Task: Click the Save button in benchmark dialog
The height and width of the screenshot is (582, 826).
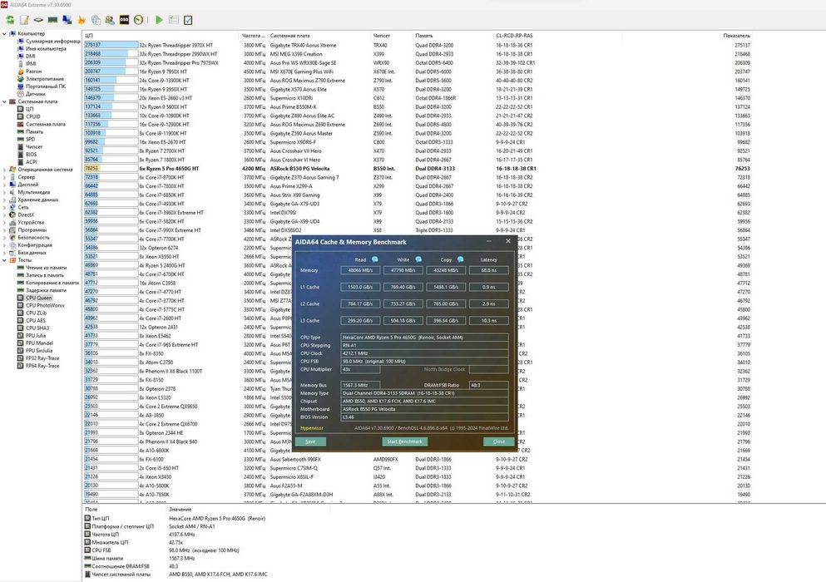Action: click(x=310, y=441)
